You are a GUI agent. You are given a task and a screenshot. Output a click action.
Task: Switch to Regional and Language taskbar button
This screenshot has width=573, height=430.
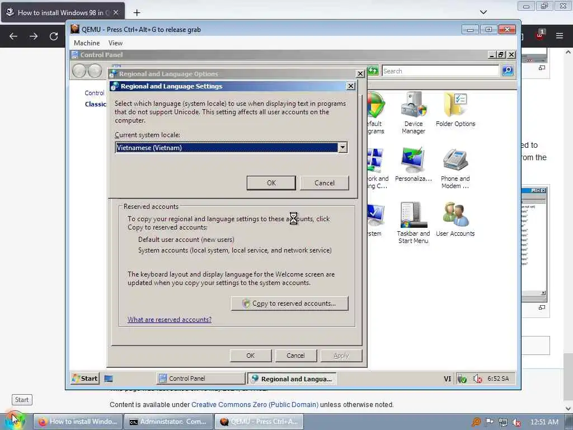(292, 379)
